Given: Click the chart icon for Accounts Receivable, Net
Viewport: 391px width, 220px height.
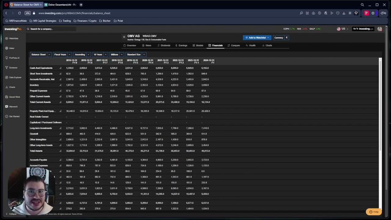Looking at the screenshot, I should click(60, 79).
